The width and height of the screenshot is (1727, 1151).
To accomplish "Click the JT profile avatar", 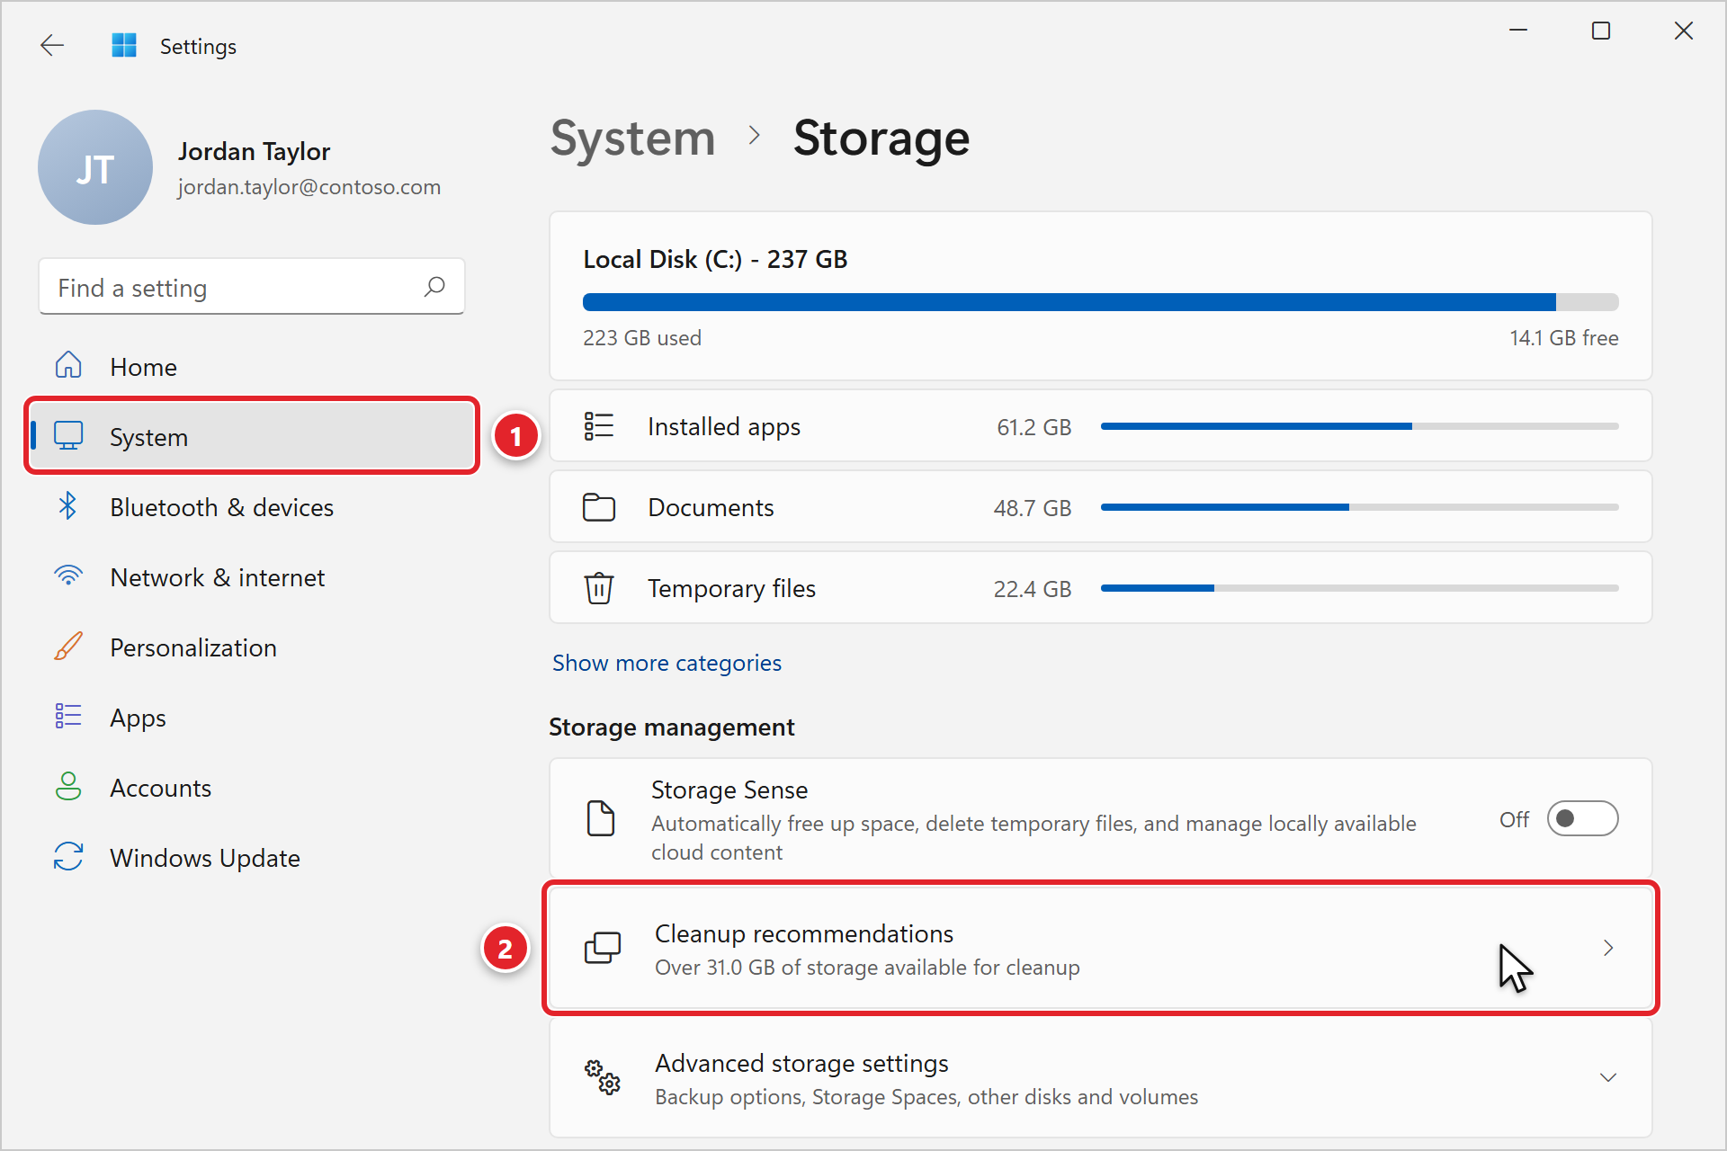I will pos(95,168).
